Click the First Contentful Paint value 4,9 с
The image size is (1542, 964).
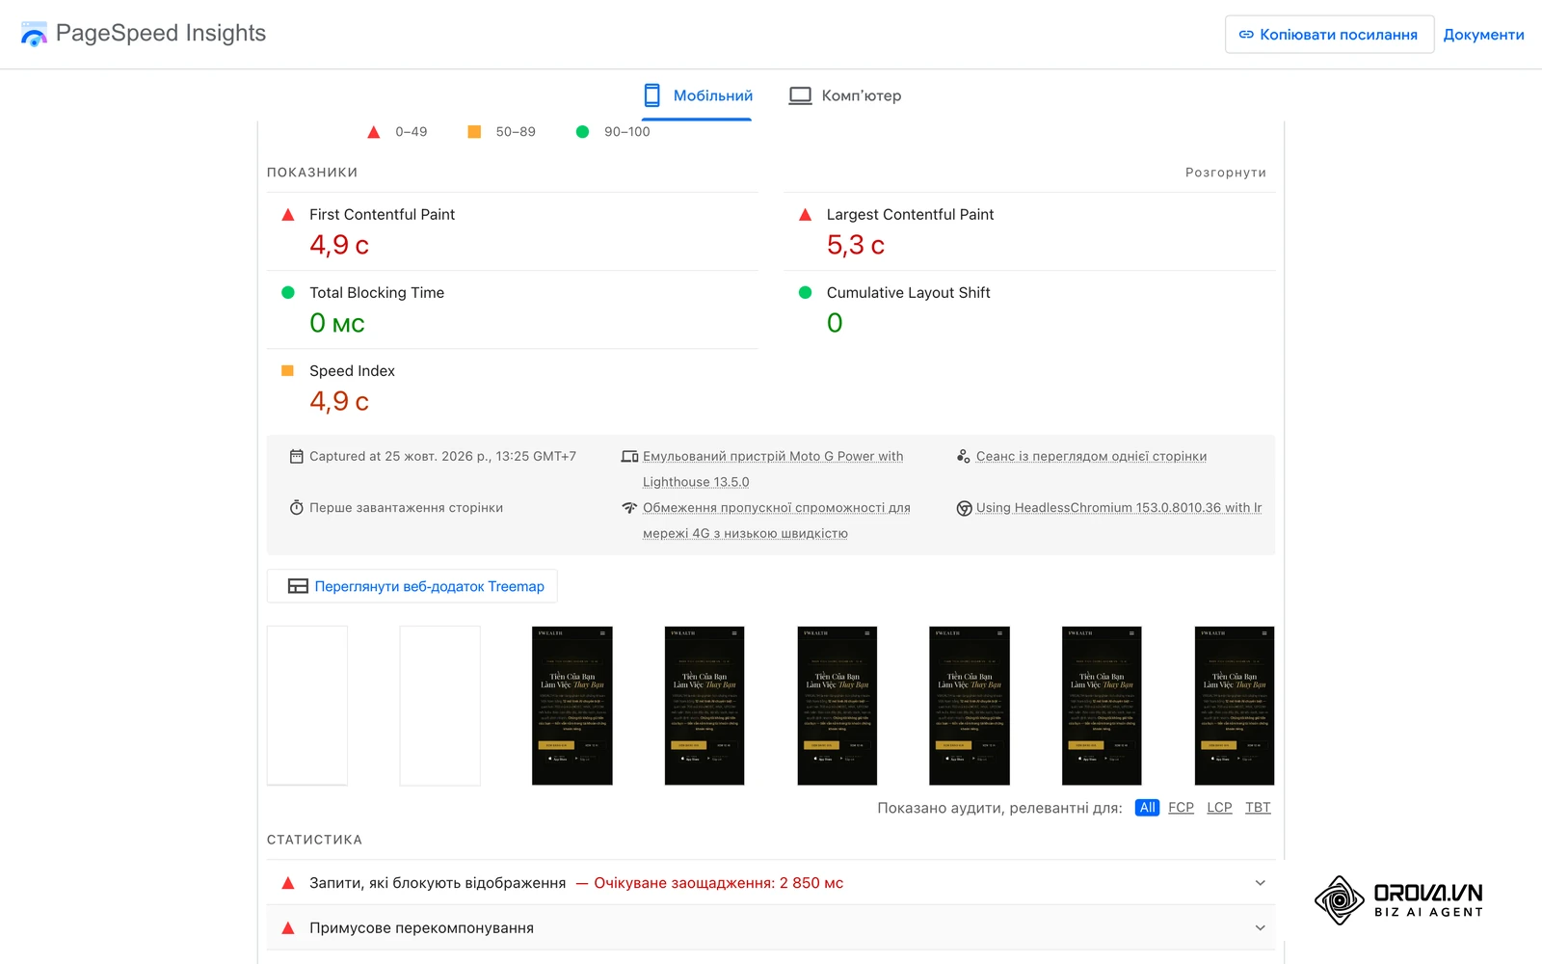pyautogui.click(x=339, y=245)
